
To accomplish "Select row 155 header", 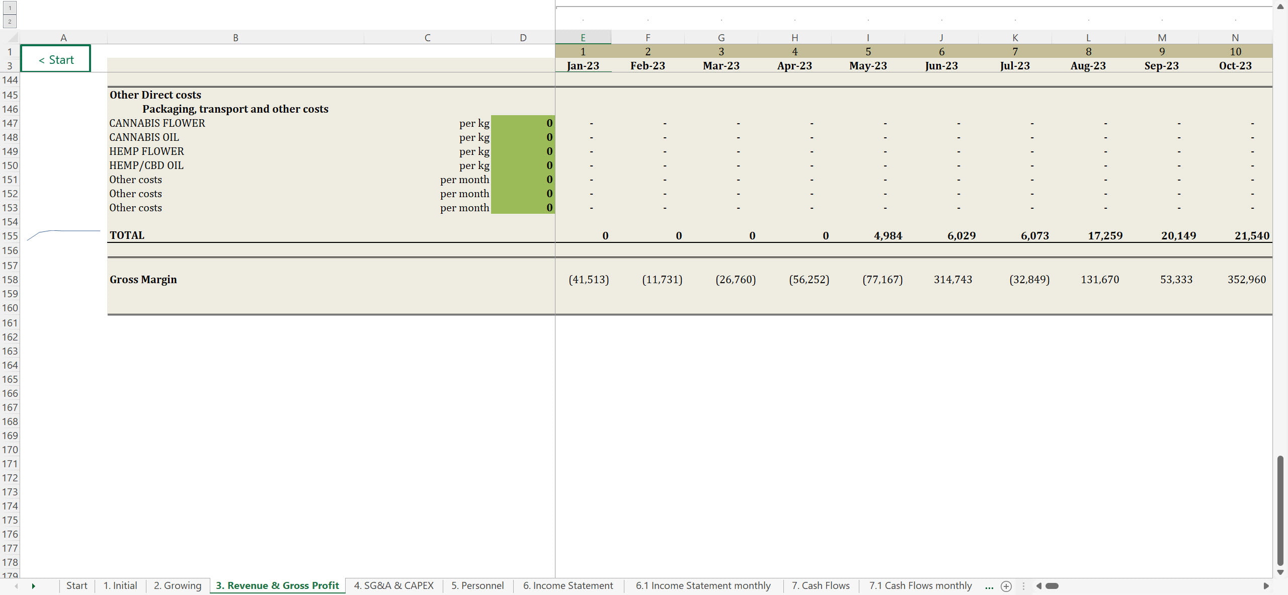I will tap(10, 236).
